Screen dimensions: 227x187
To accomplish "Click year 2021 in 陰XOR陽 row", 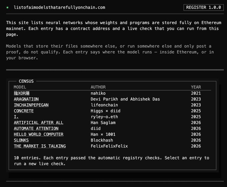I will pyautogui.click(x=196, y=93).
